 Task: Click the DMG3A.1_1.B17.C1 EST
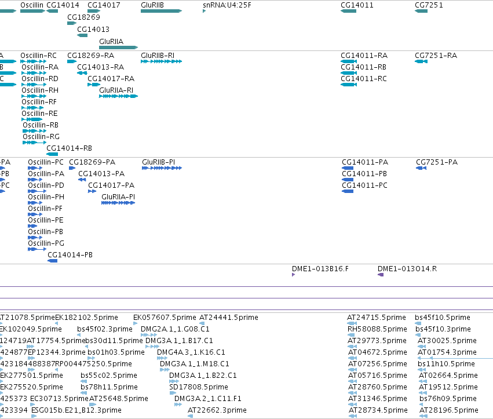point(152,347)
